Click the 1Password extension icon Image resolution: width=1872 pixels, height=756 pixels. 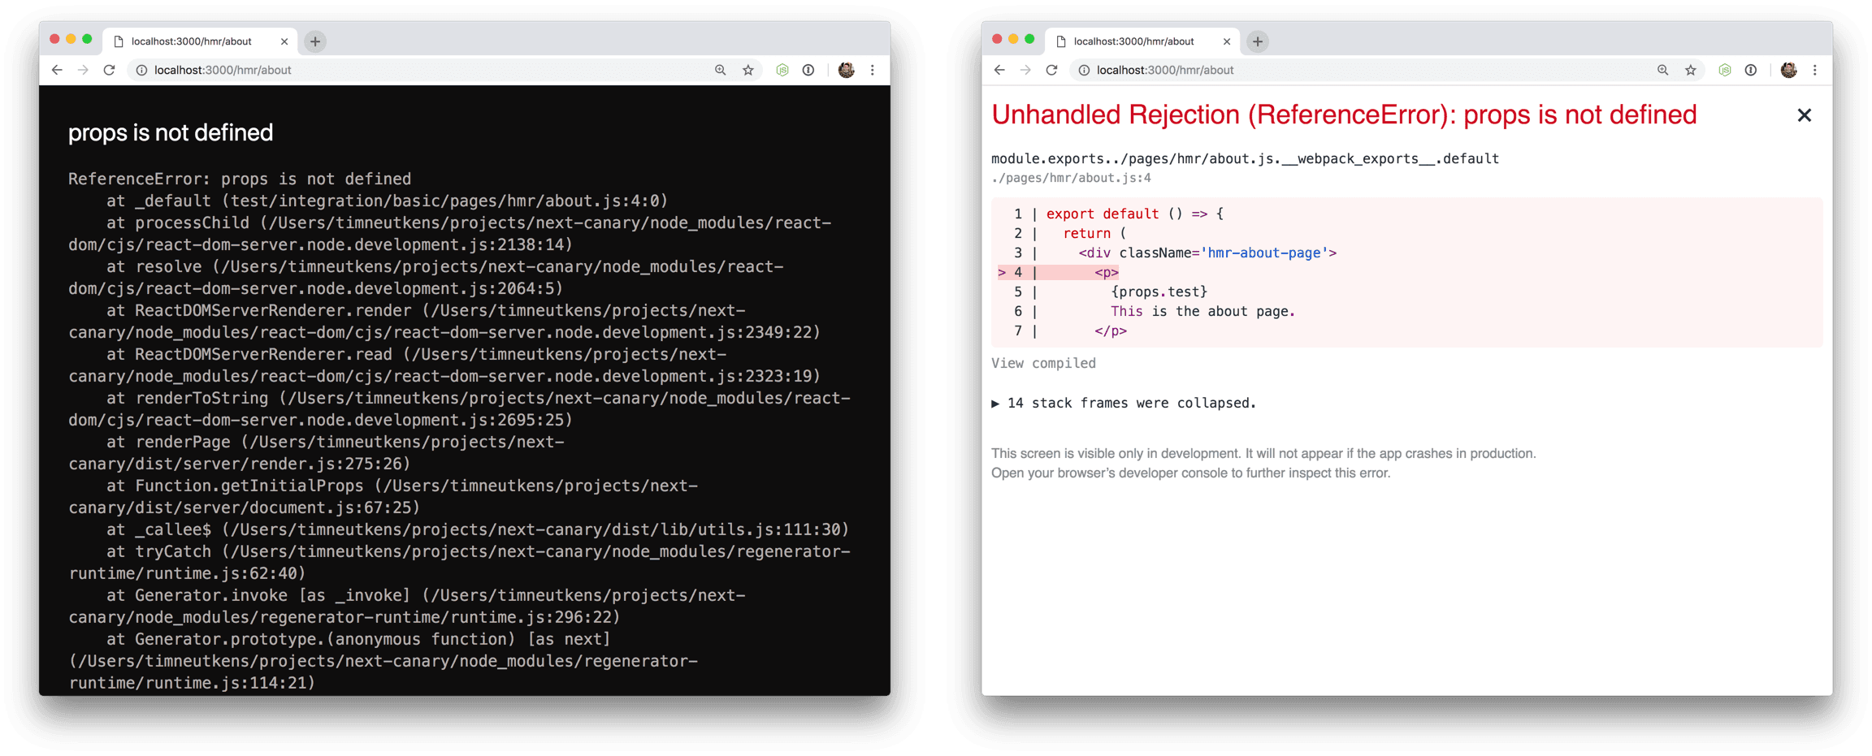[1751, 70]
